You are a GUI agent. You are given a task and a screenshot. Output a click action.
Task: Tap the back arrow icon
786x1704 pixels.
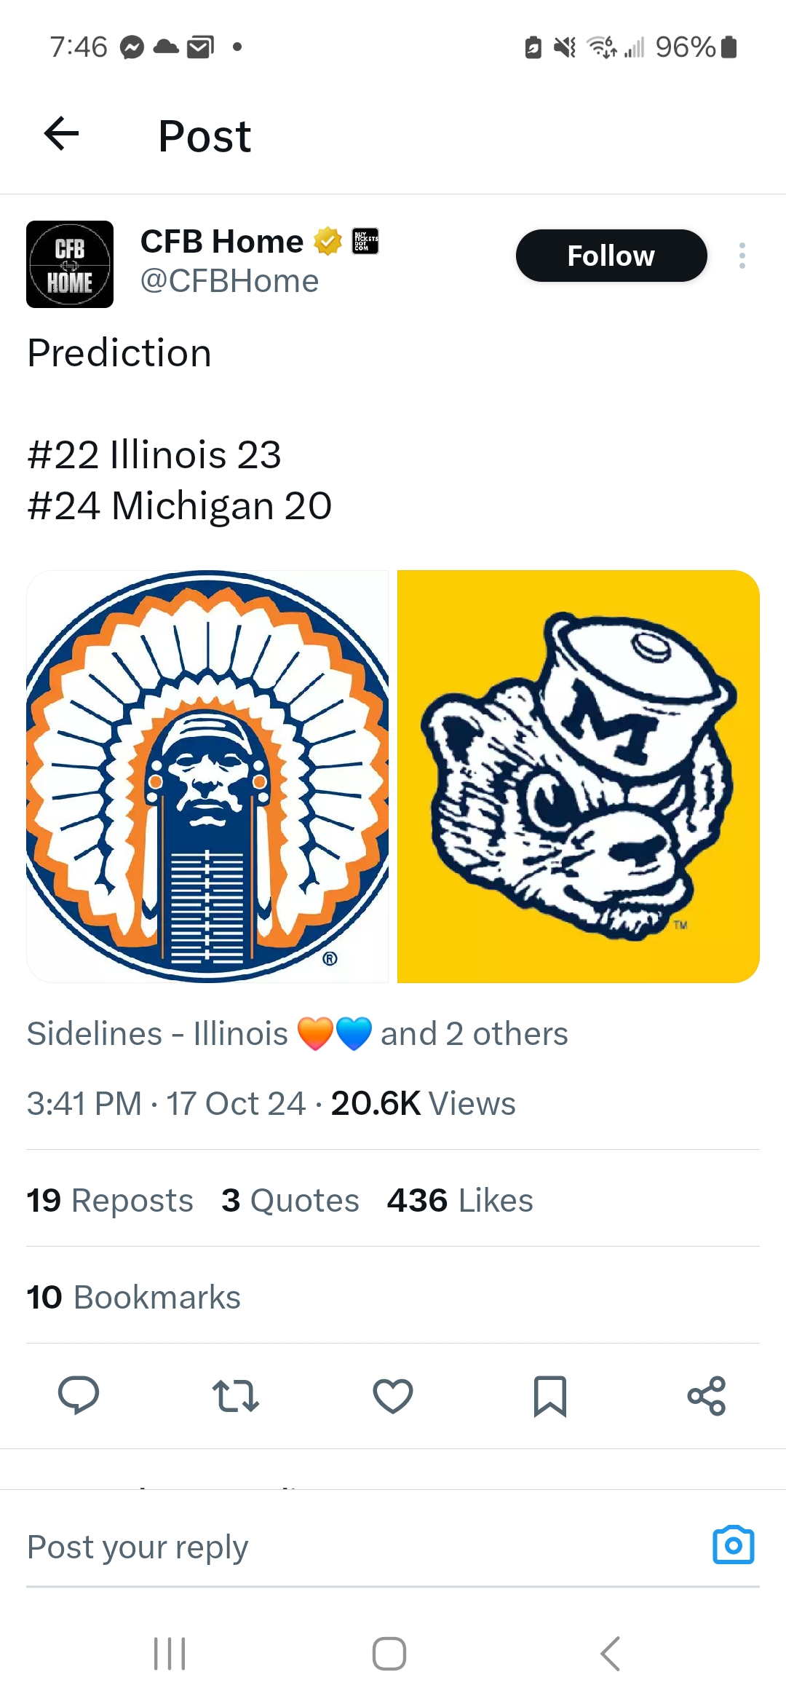pyautogui.click(x=62, y=134)
